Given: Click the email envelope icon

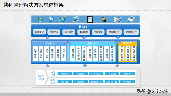Looking at the screenshot, I should click(x=118, y=20).
